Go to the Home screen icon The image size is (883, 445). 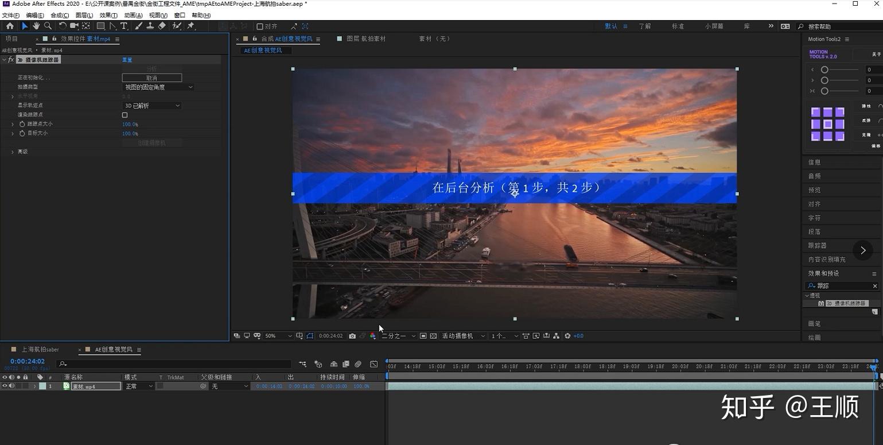click(x=10, y=26)
